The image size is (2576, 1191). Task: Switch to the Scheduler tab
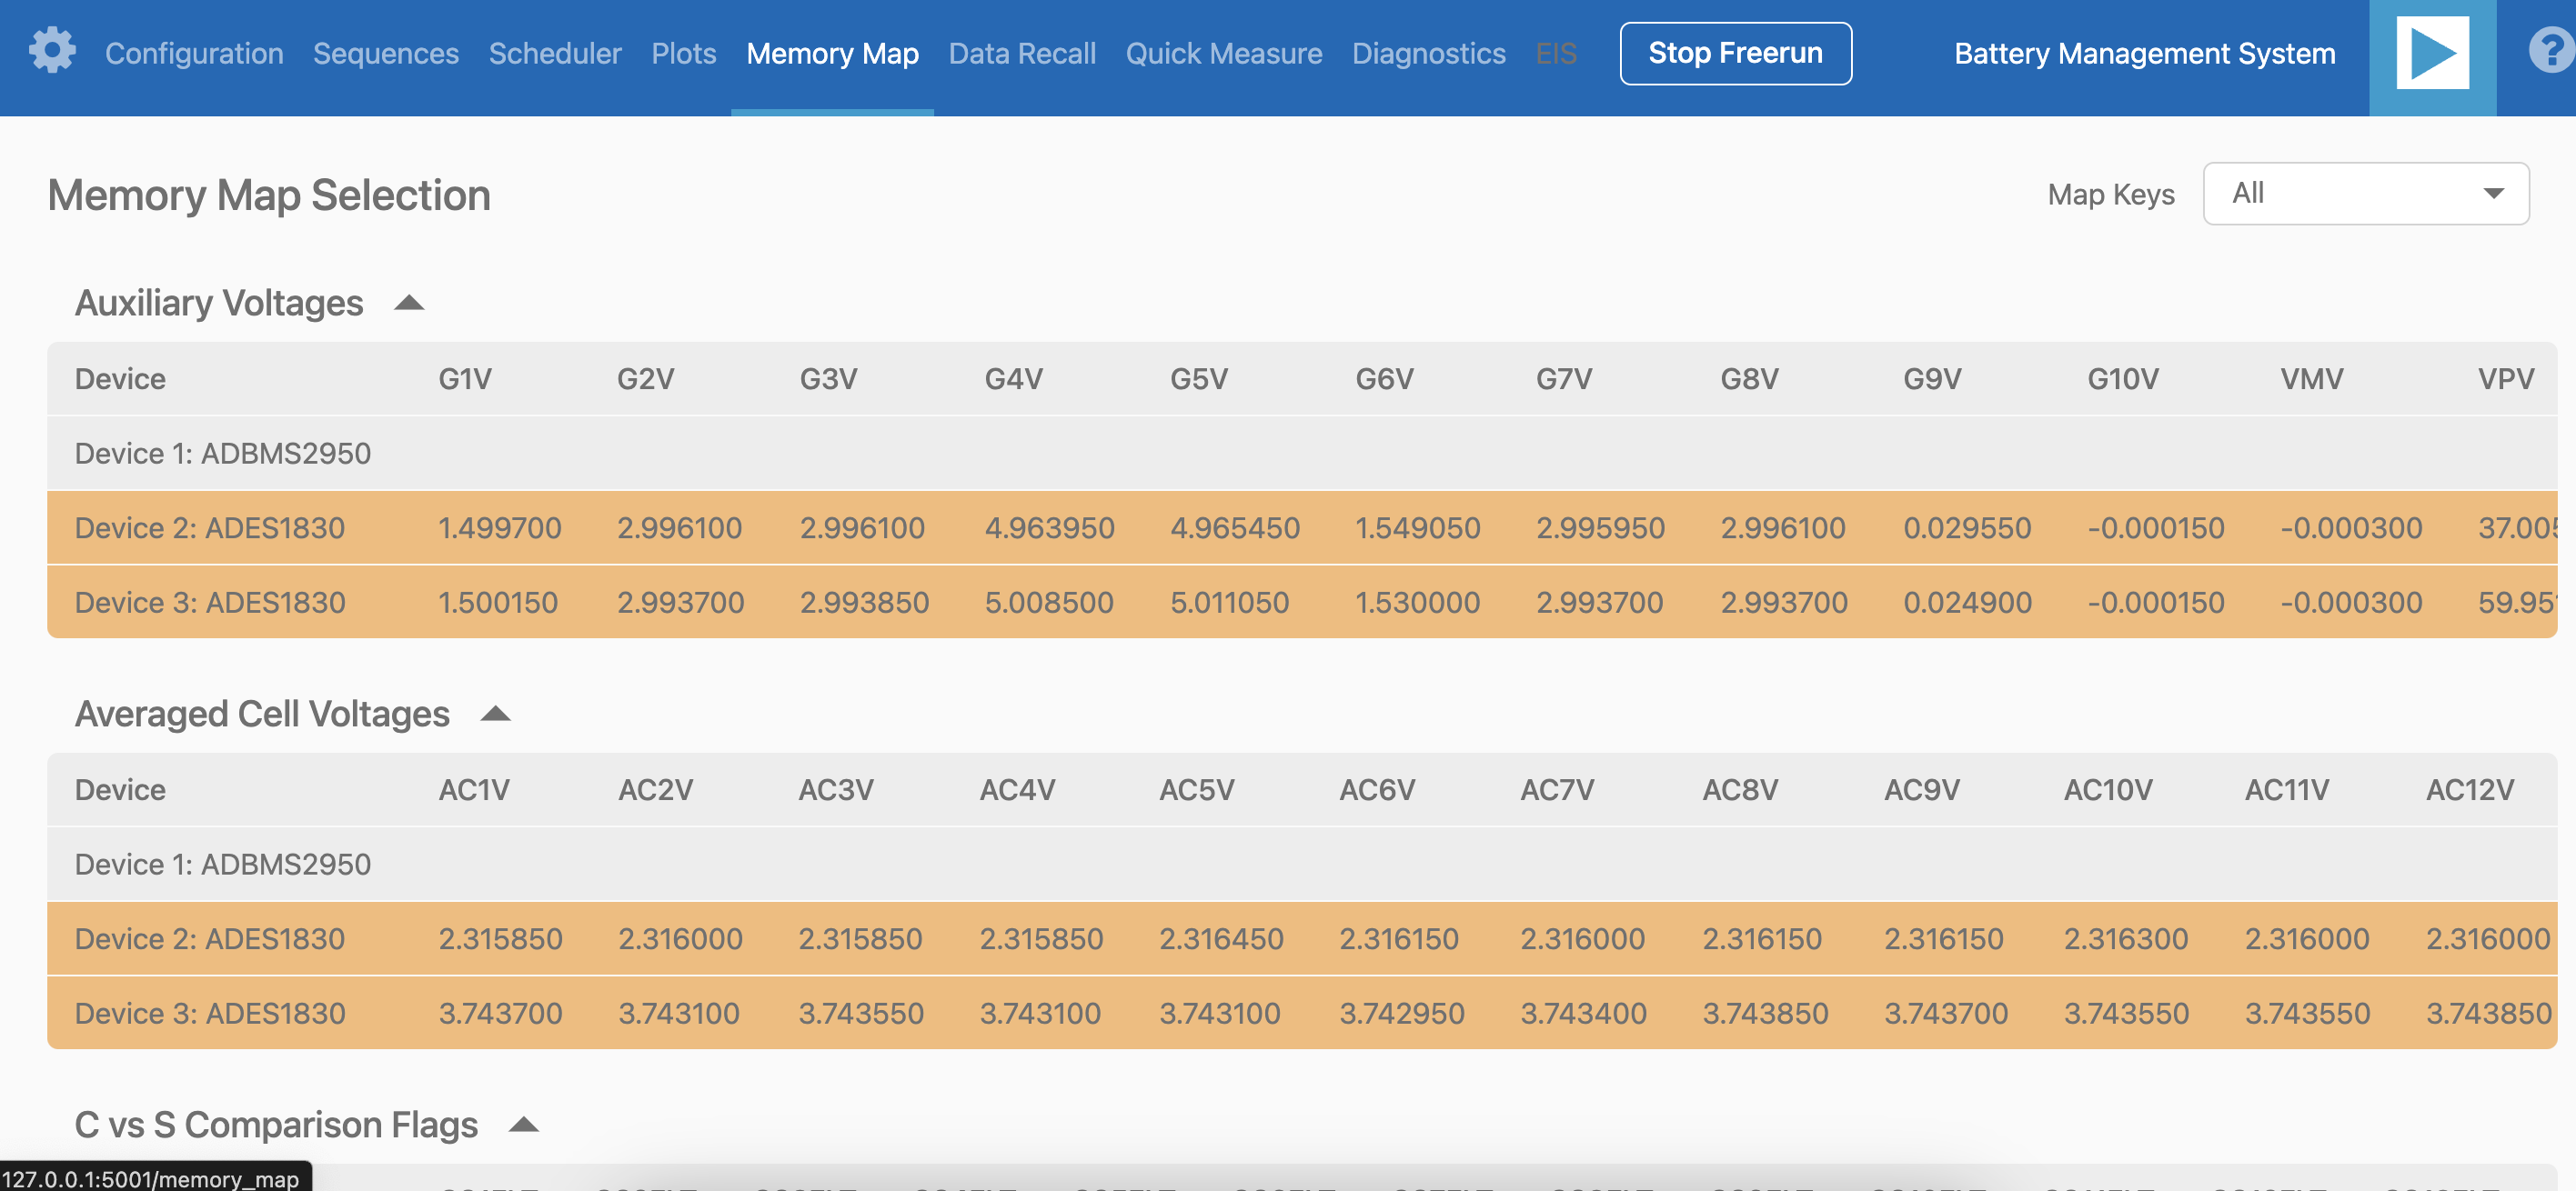555,54
